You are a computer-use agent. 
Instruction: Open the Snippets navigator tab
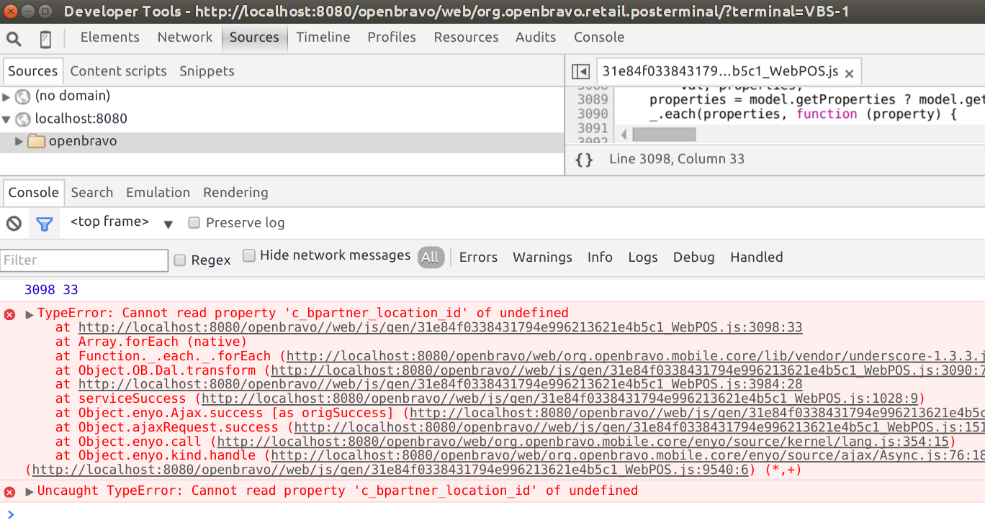207,71
